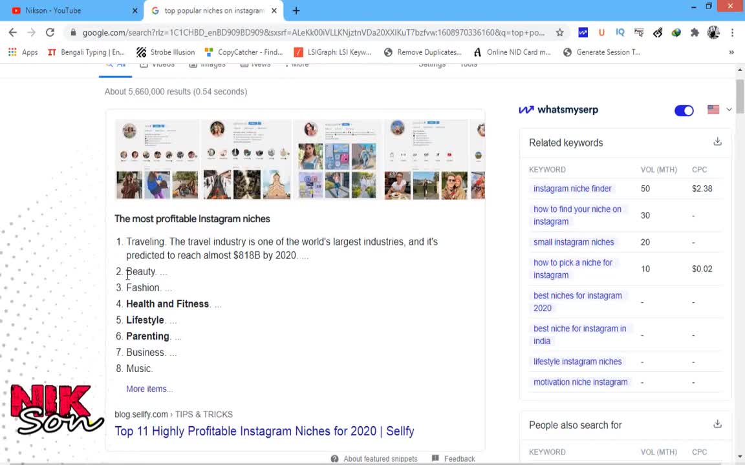
Task: Click the '$2.38' CPC value
Action: click(702, 189)
